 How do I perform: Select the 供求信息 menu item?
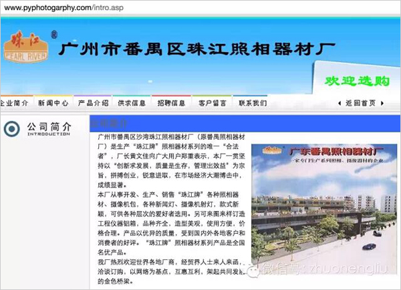pyautogui.click(x=132, y=103)
